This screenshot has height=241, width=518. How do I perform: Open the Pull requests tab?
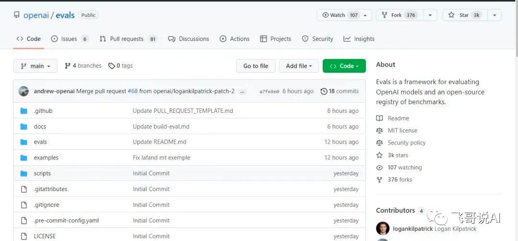point(128,39)
